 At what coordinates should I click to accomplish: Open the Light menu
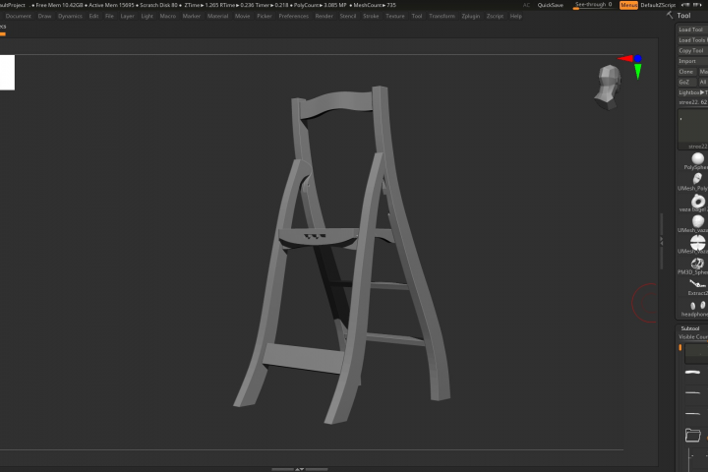pos(147,16)
